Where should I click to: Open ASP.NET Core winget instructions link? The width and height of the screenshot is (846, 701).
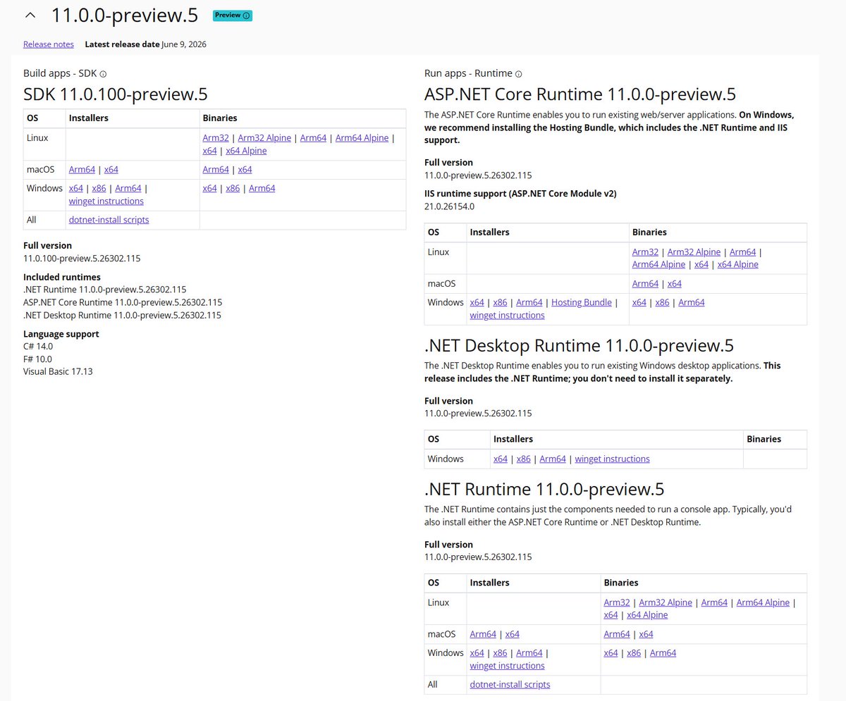pos(508,315)
